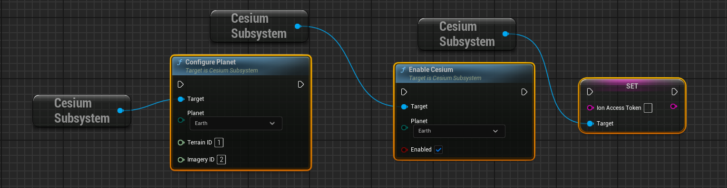727x188 pixels.
Task: Click SET node input execution pin
Action: 590,92
